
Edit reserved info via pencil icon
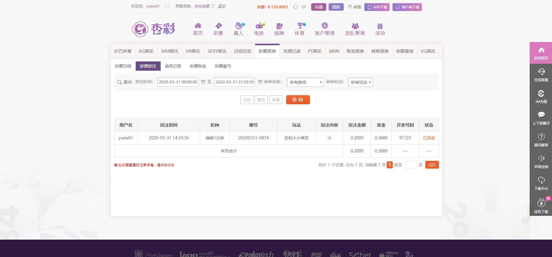pyautogui.click(x=213, y=6)
